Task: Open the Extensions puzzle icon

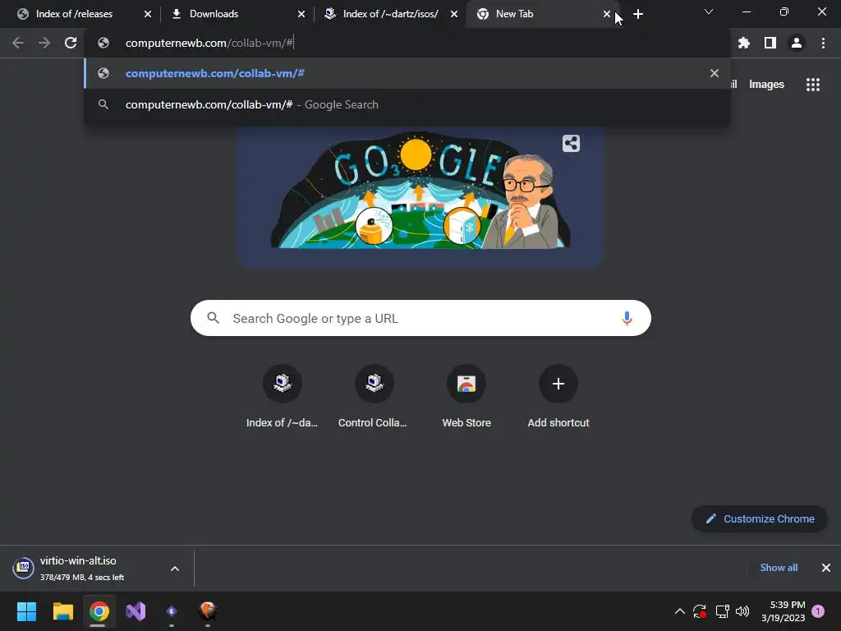Action: (744, 43)
